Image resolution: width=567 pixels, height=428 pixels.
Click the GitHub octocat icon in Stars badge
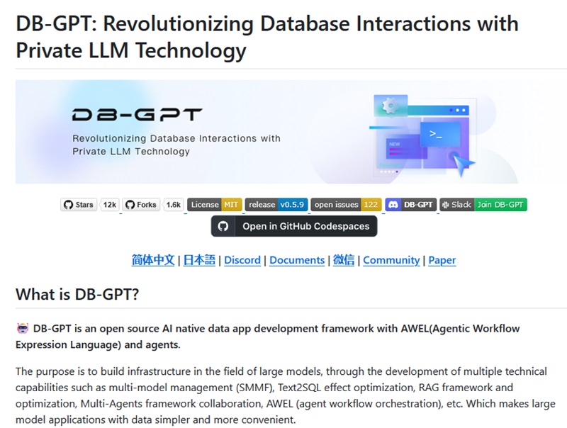(68, 205)
